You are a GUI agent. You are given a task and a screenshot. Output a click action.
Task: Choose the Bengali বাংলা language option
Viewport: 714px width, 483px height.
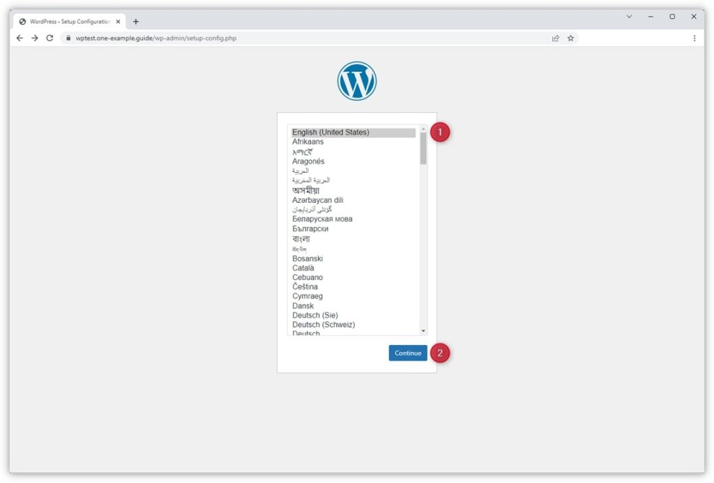354,238
